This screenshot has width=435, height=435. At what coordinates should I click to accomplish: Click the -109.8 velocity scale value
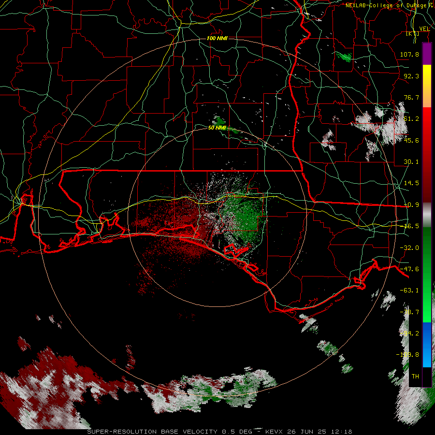pyautogui.click(x=408, y=355)
